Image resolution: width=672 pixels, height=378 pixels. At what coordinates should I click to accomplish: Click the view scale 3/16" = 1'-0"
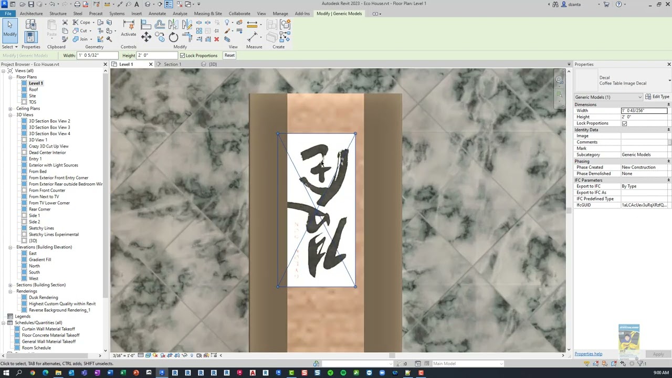[x=124, y=355]
